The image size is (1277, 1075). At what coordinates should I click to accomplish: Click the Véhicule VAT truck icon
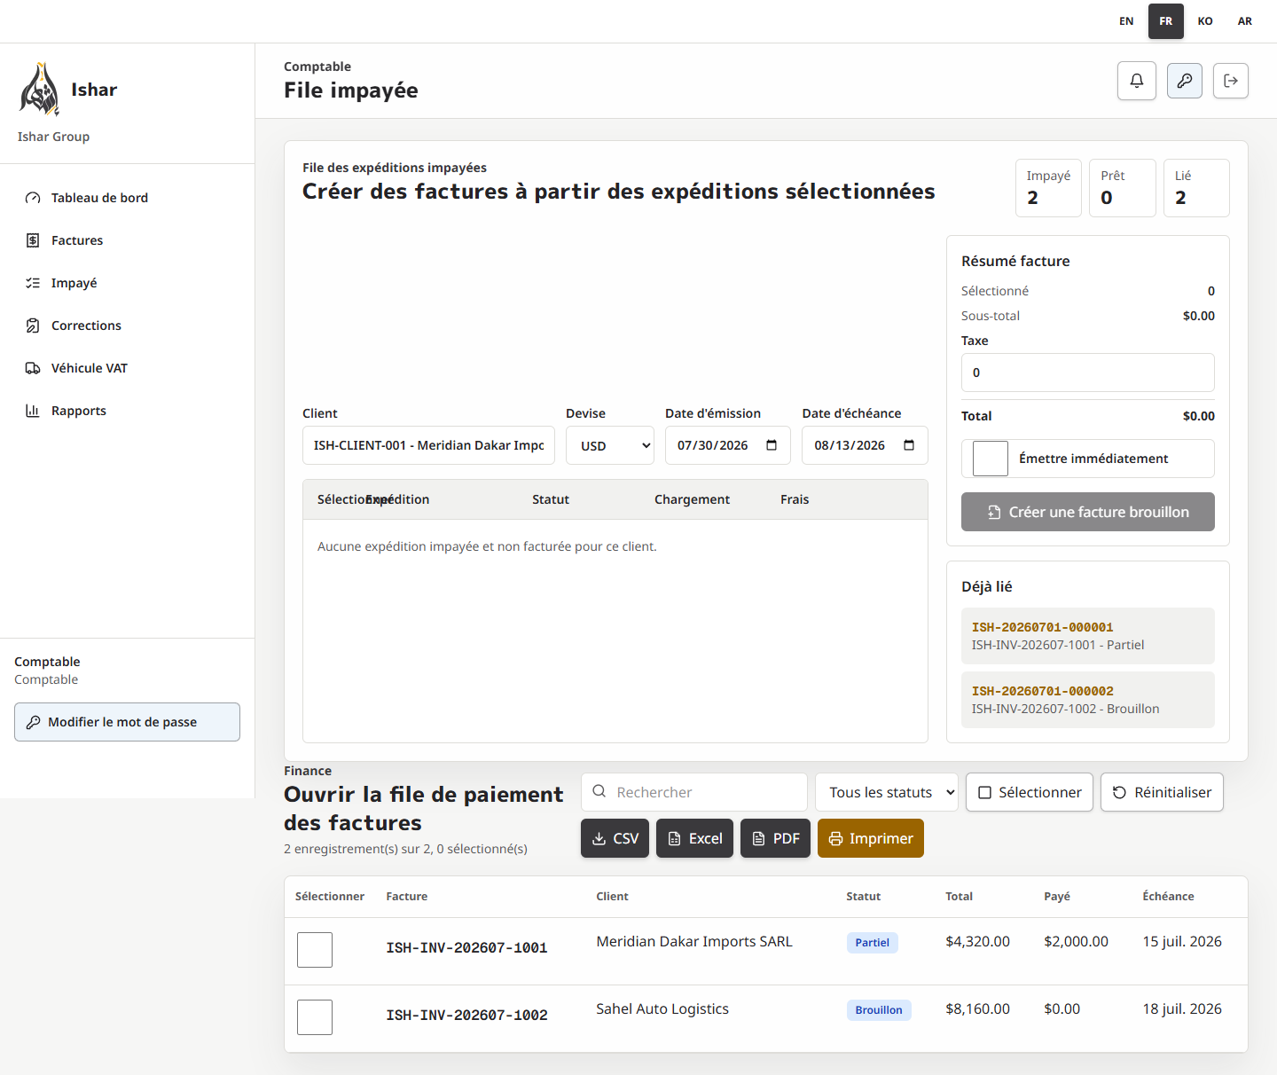(x=33, y=368)
